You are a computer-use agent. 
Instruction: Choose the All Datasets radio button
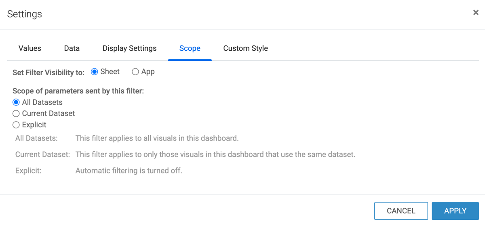pos(16,102)
